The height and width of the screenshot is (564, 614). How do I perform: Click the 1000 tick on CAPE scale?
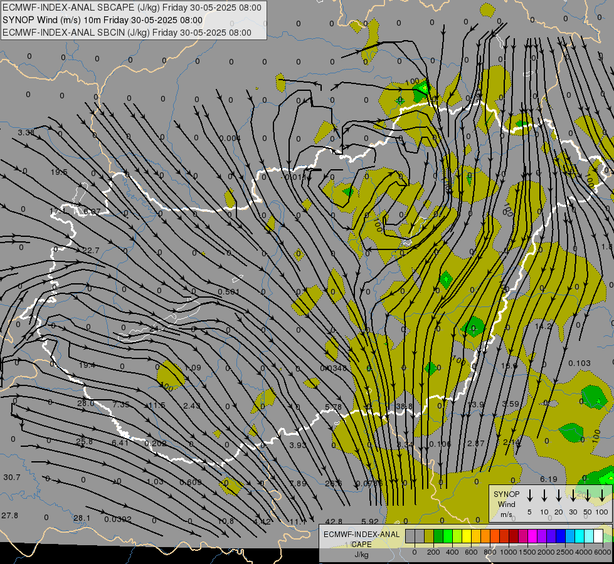[x=509, y=552]
